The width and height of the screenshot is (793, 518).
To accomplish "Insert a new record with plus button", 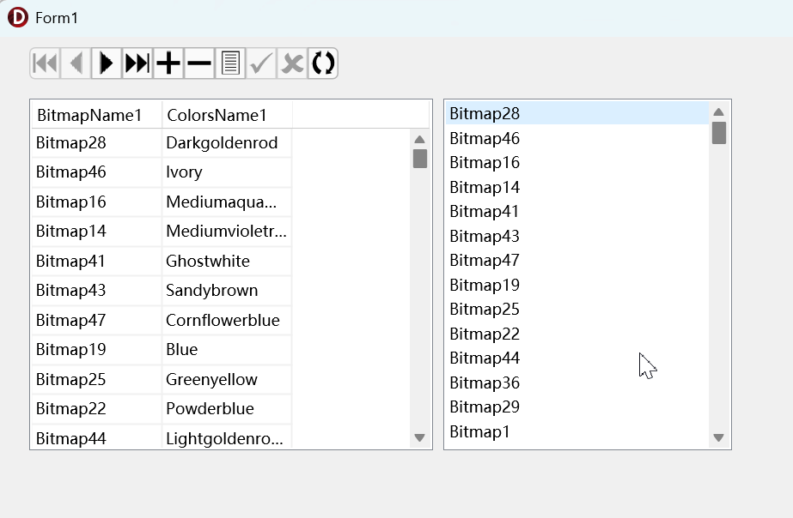I will (168, 63).
